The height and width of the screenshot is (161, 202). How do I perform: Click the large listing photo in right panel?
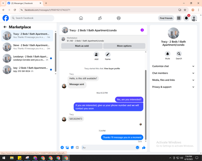click(173, 33)
